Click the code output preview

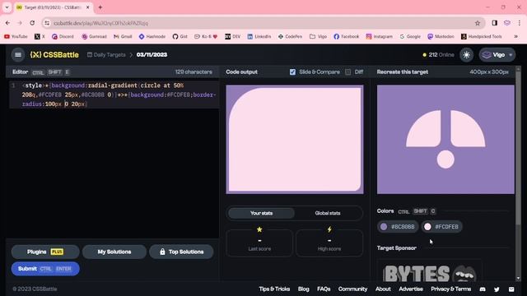295,139
